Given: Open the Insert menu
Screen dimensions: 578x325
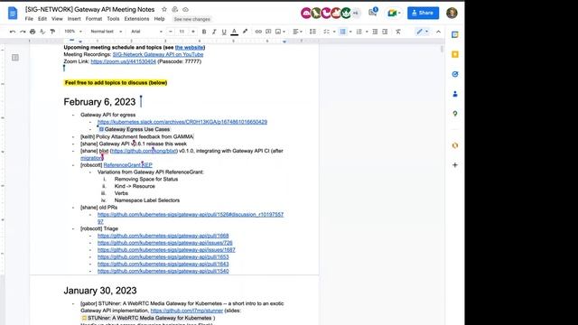Looking at the screenshot, I should (74, 19).
